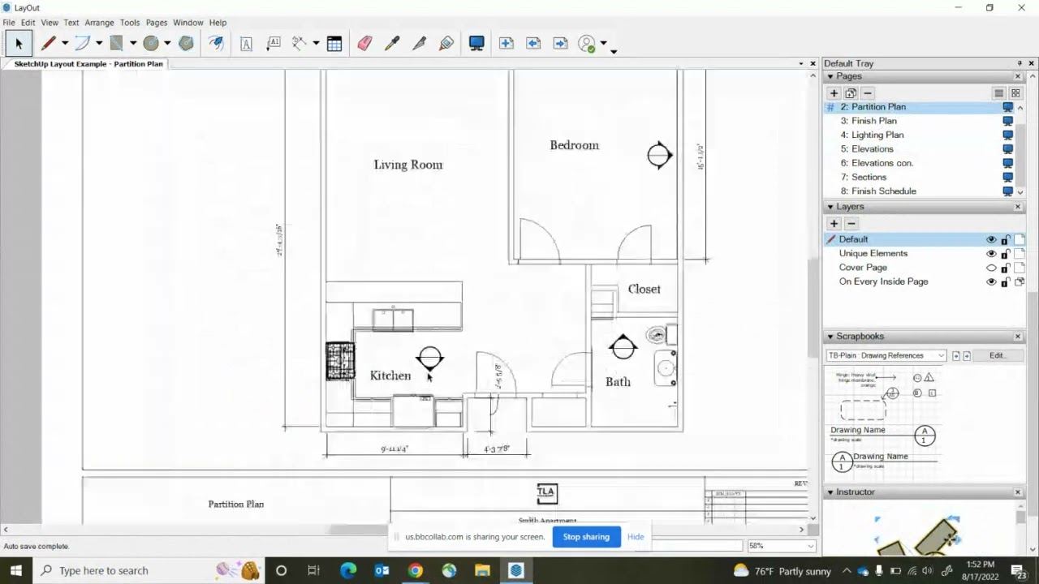Viewport: 1039px width, 584px height.
Task: Select the Rectangle shape tool
Action: click(x=117, y=44)
